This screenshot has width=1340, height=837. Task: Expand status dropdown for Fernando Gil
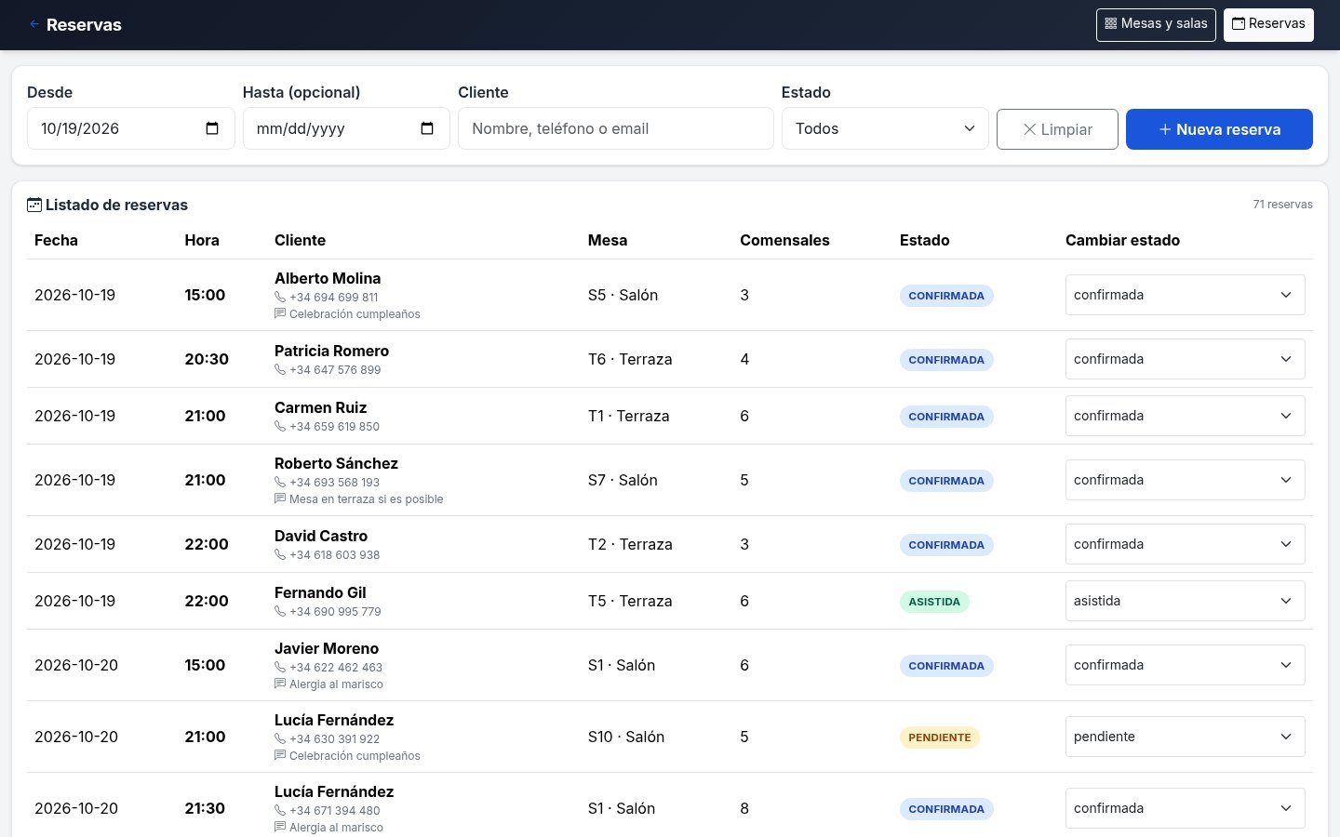coord(1185,601)
